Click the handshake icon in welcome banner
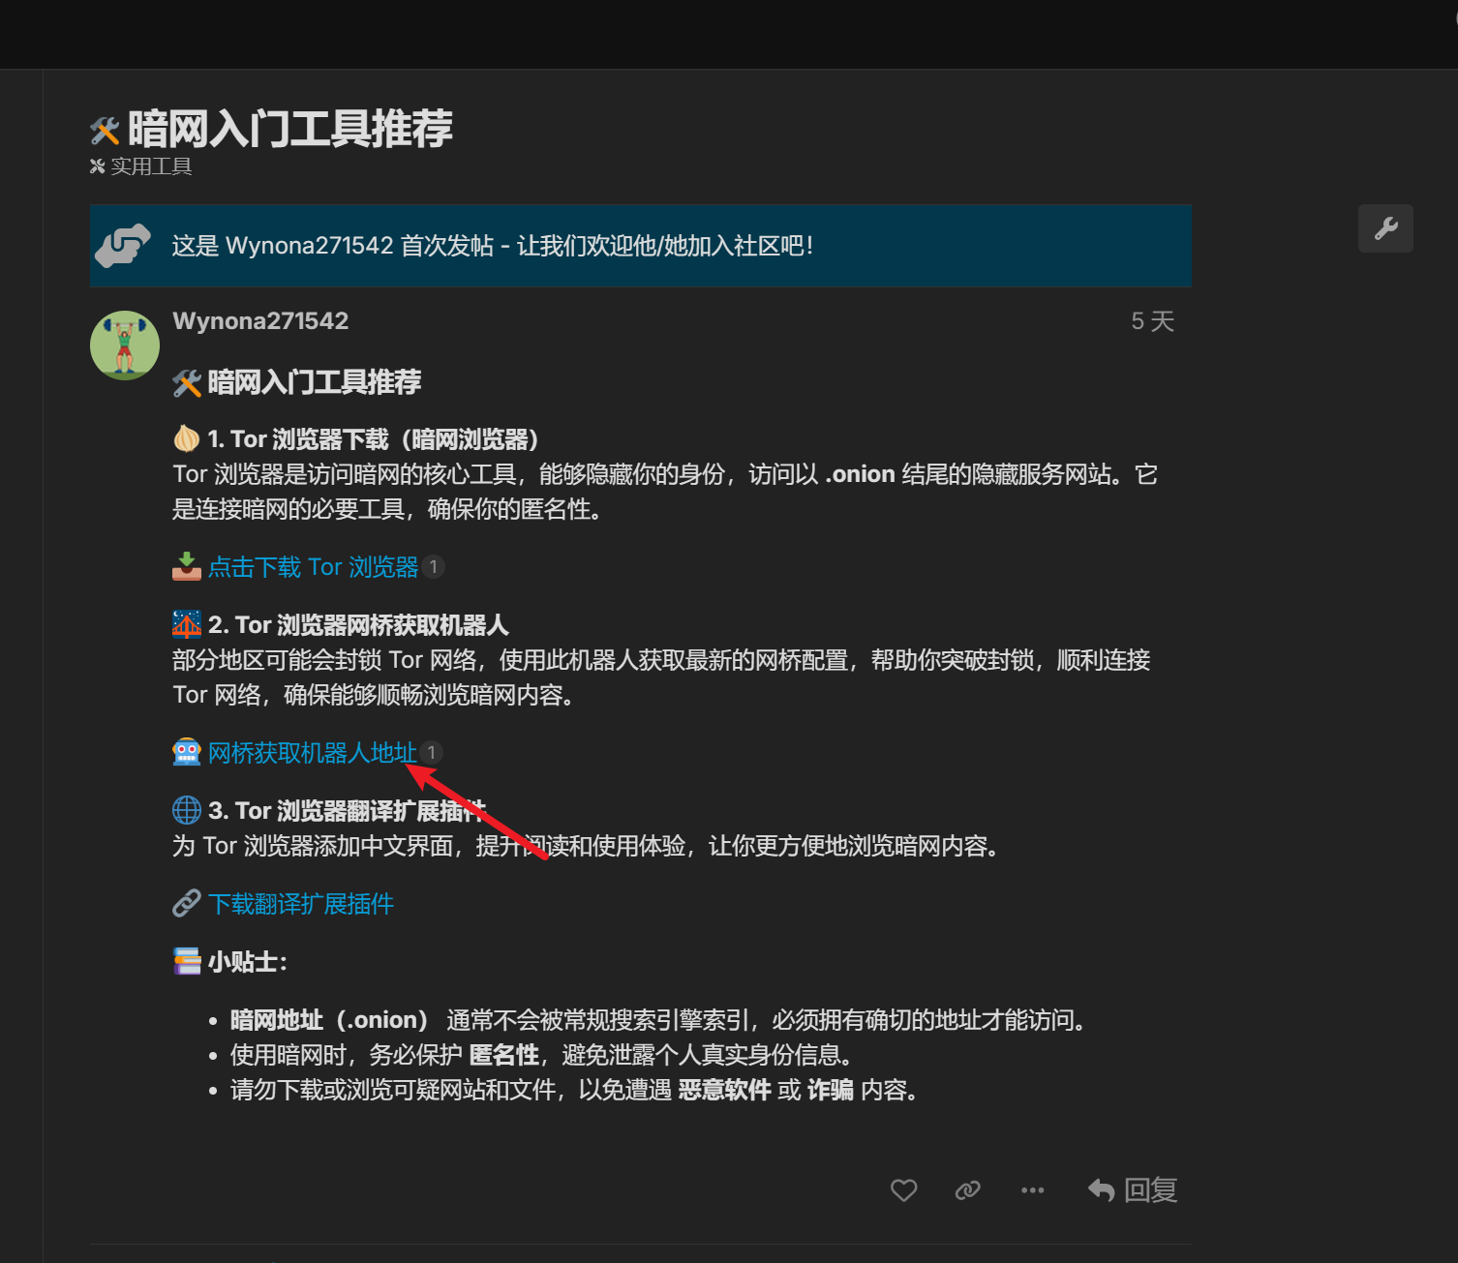1458x1263 pixels. tap(123, 246)
